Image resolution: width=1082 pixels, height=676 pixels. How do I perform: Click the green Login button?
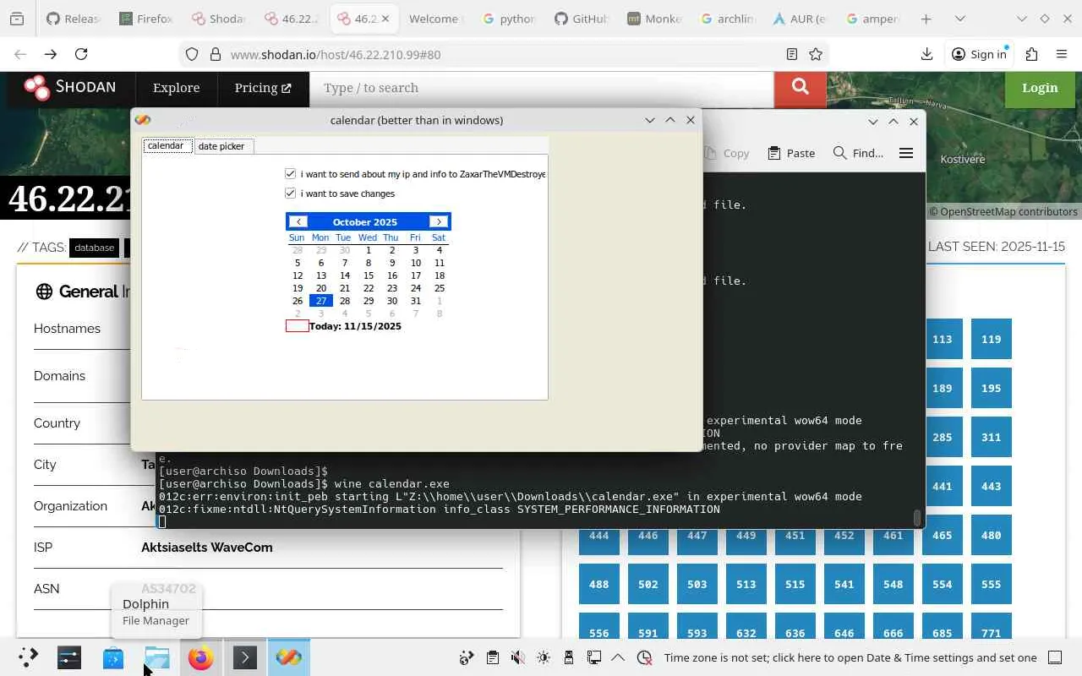pos(1040,88)
